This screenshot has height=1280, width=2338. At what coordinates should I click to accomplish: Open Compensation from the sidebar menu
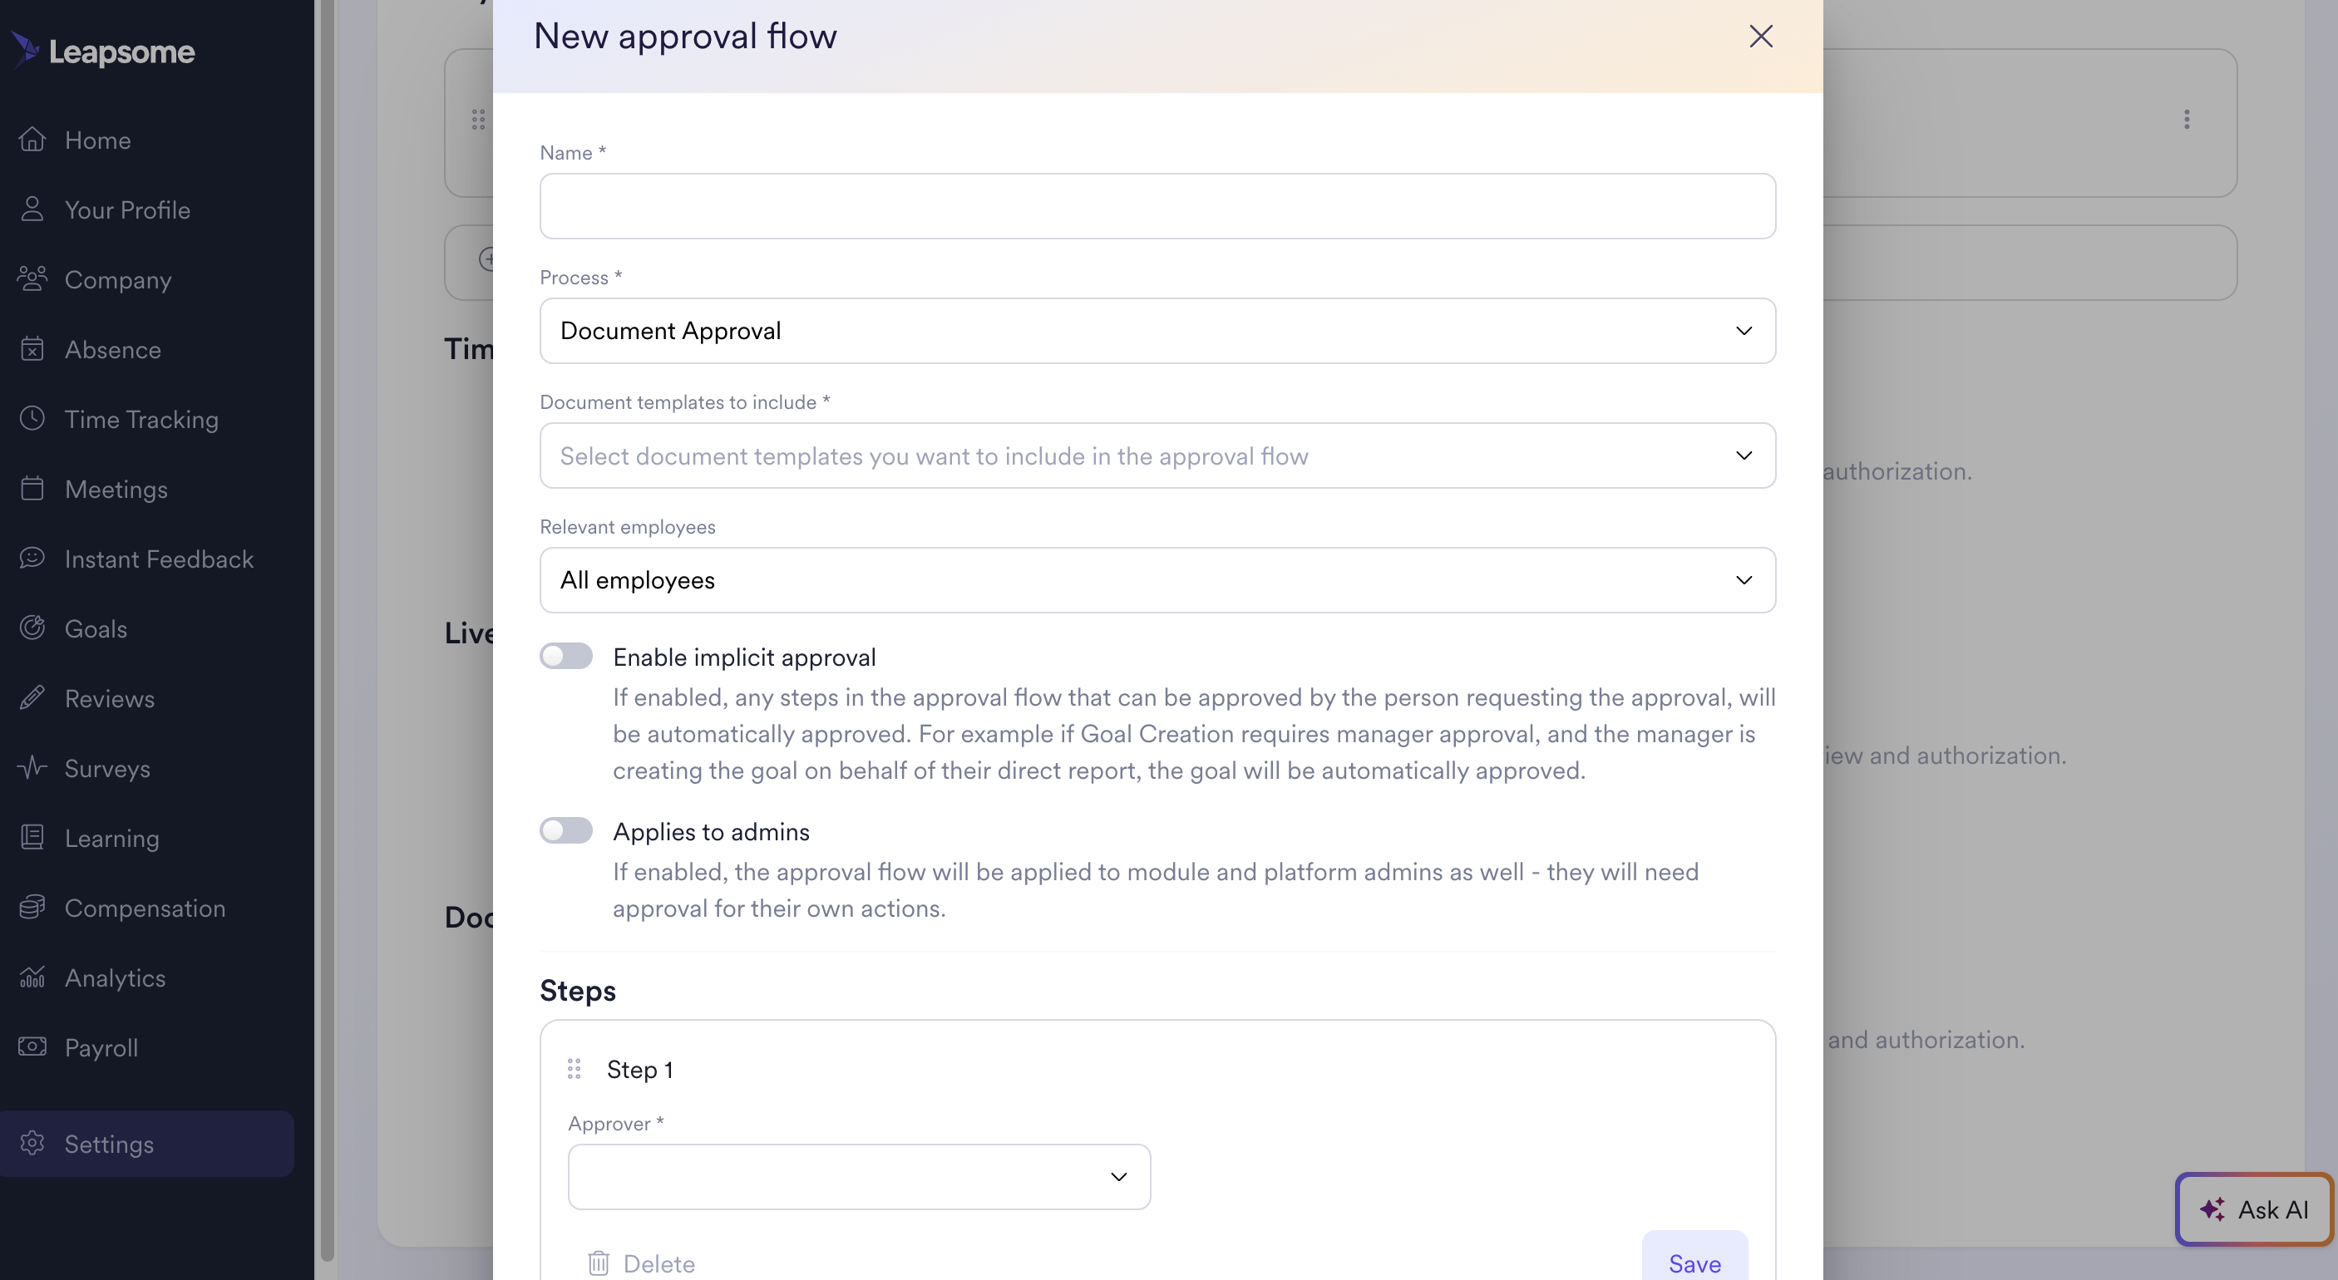coord(146,908)
